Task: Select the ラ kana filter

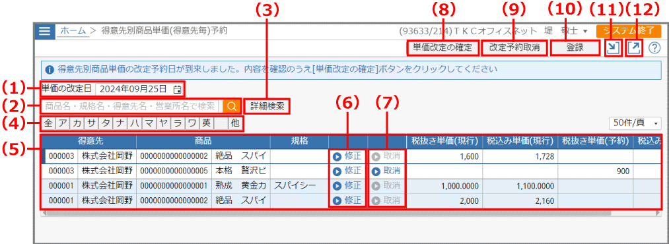Action: (177, 123)
